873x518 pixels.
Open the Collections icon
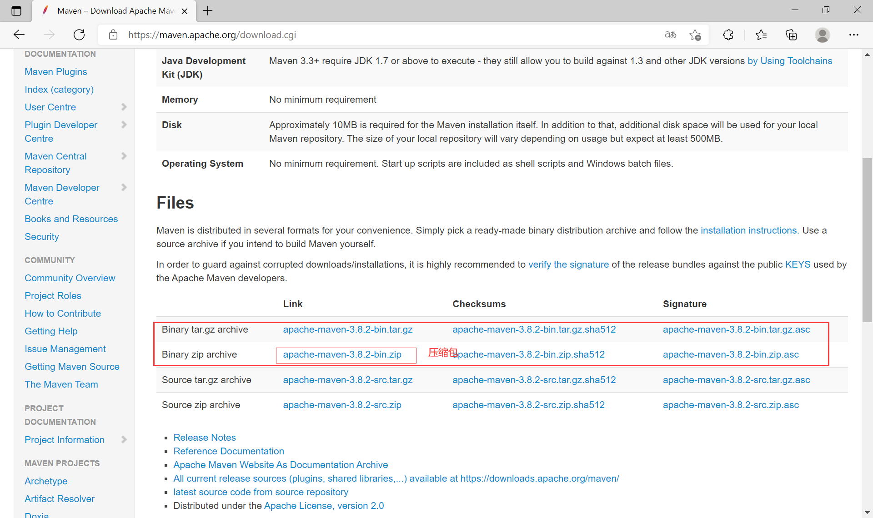(x=791, y=35)
